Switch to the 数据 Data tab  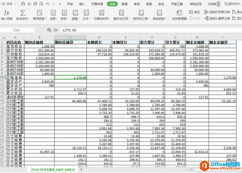(x=124, y=4)
